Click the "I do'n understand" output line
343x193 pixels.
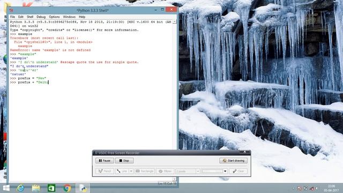tap(29, 66)
